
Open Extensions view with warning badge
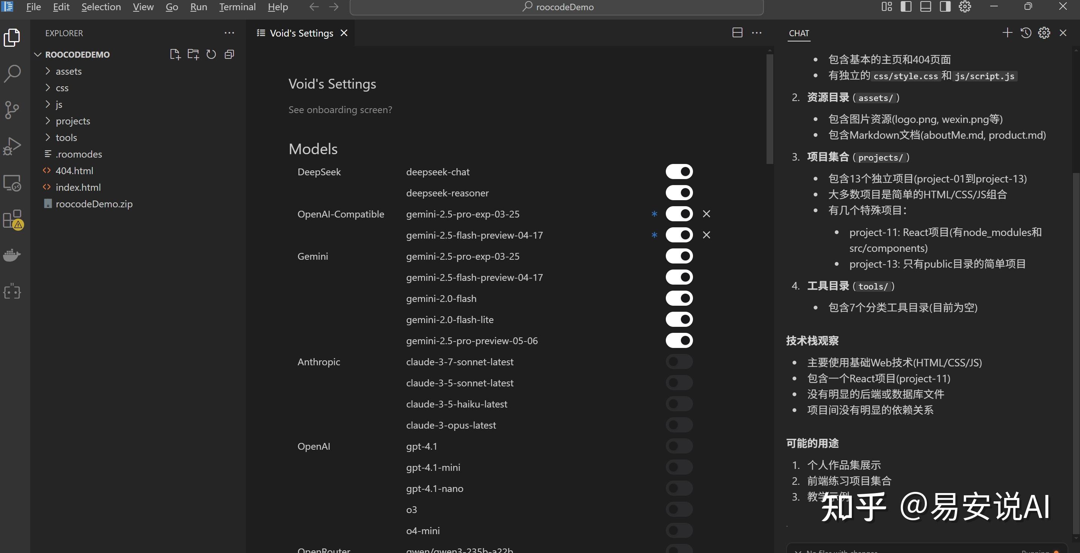pyautogui.click(x=12, y=219)
